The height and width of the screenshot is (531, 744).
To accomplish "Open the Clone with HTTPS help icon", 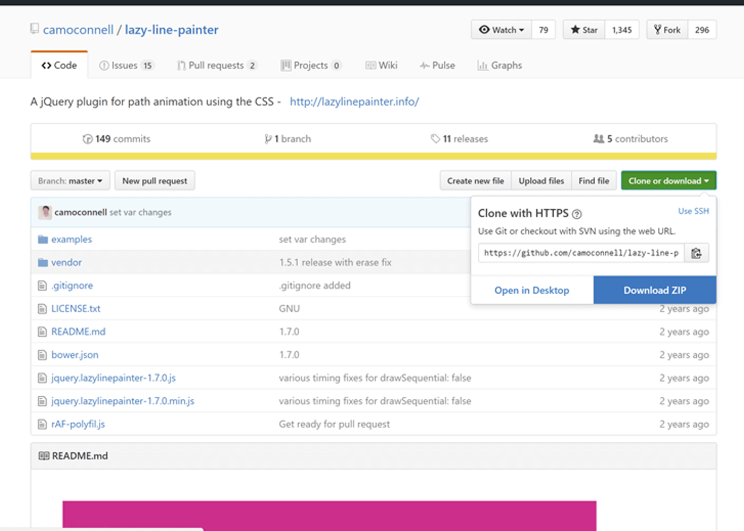I will point(577,214).
